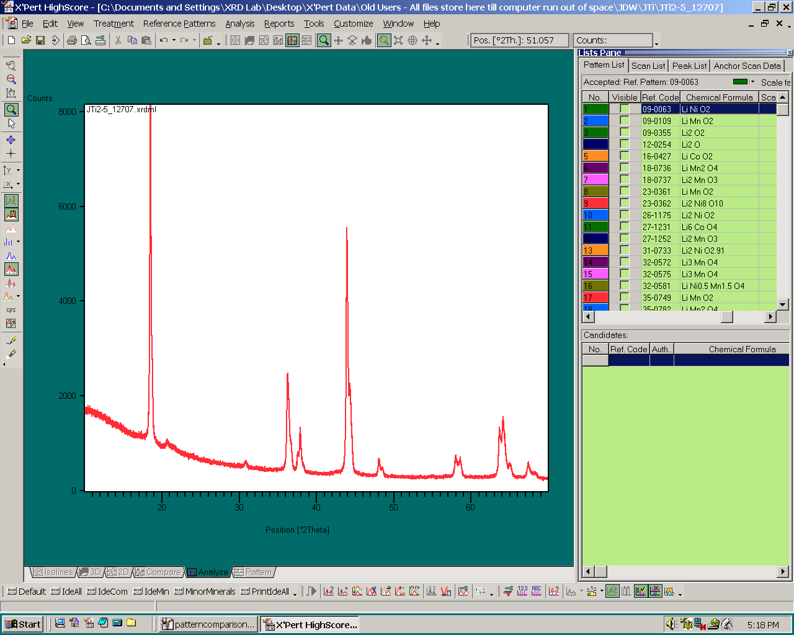
Task: Select the zoom magnifier tool in left sidebar
Action: 11,110
